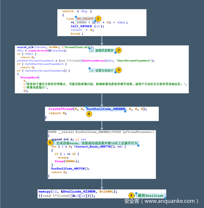The image size is (204, 208).
Task: Select the "result" variable in first block
Action: pyautogui.click(x=76, y=30)
